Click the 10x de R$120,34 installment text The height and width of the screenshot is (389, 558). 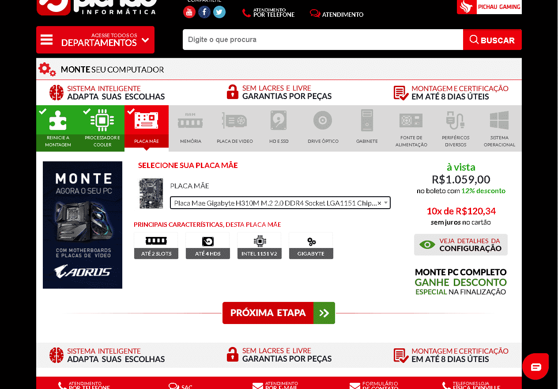[x=461, y=211]
